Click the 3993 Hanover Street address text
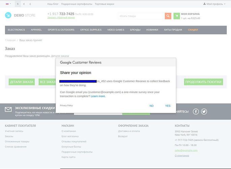 [x=186, y=131]
